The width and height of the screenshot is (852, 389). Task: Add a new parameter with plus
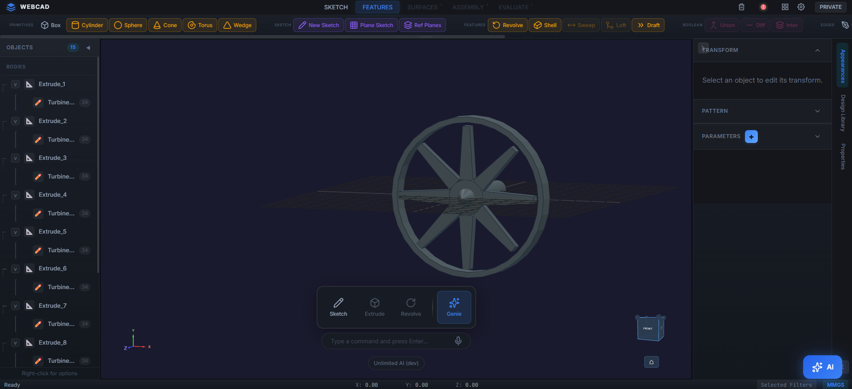(751, 137)
